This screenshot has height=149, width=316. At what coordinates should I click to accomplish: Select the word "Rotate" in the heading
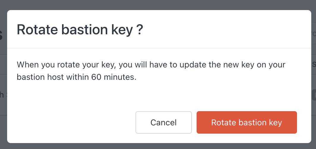tap(37, 30)
